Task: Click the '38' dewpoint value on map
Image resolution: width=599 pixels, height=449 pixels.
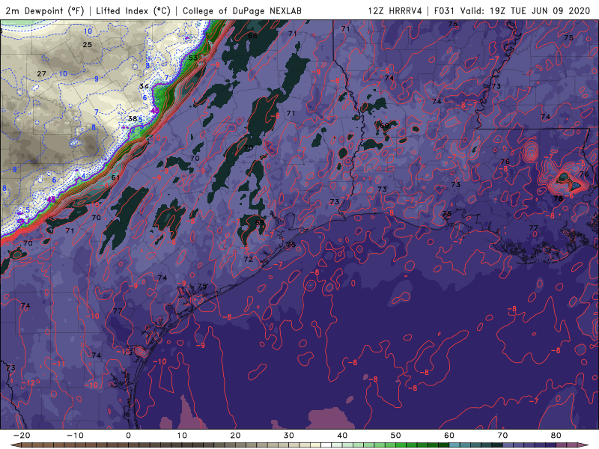Action: [x=133, y=119]
